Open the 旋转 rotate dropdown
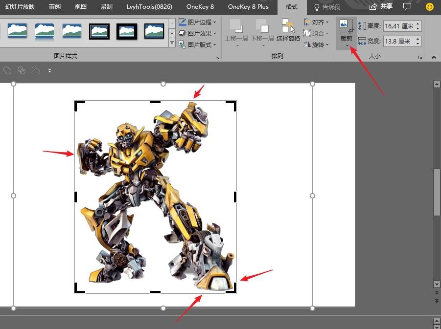Viewport: 441px width, 329px height. pyautogui.click(x=316, y=44)
